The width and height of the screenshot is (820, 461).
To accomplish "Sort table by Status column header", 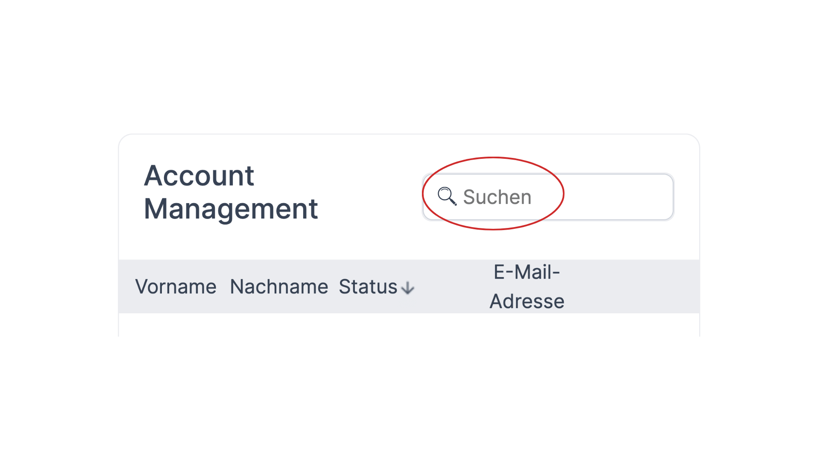I will pos(376,286).
